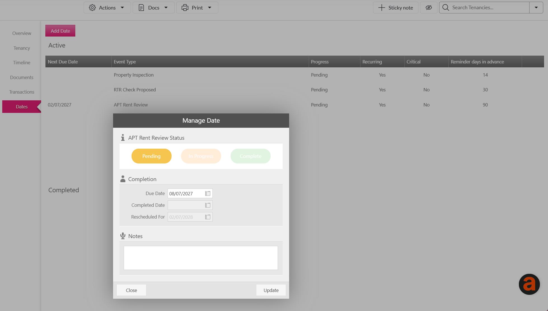Open the Overview tab
The height and width of the screenshot is (311, 548).
point(22,33)
